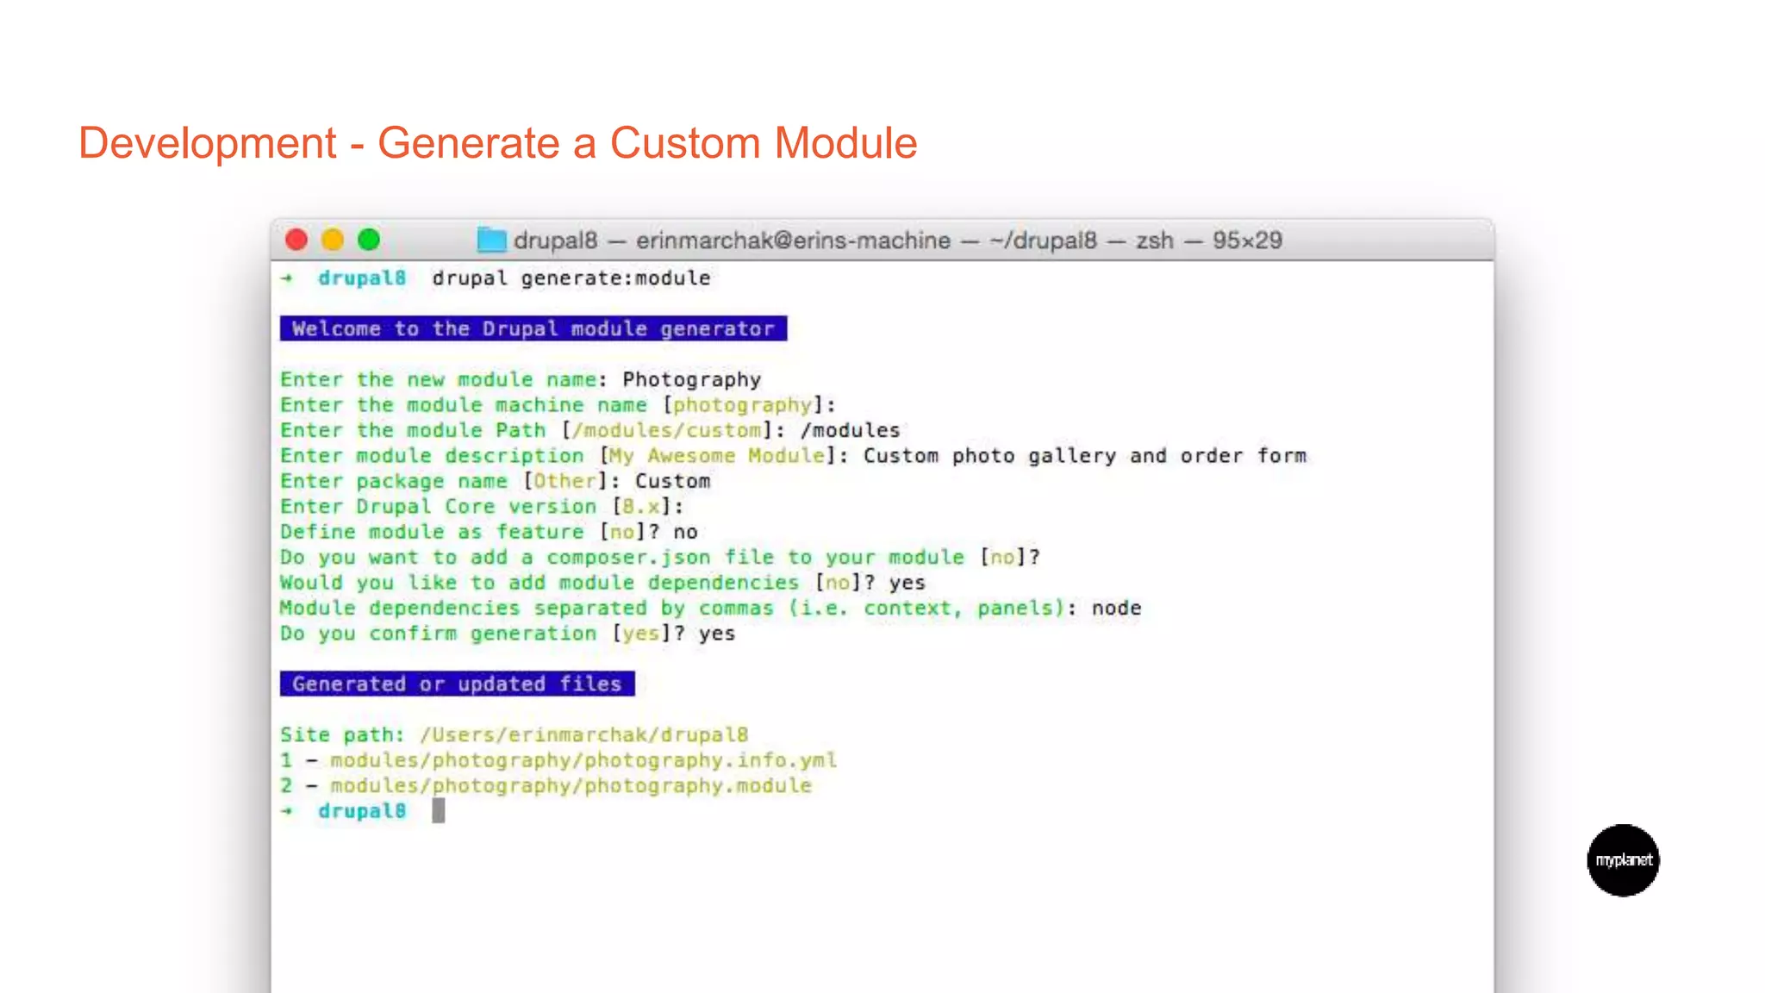Click the 'photography.module' file path
The image size is (1765, 993).
point(571,786)
